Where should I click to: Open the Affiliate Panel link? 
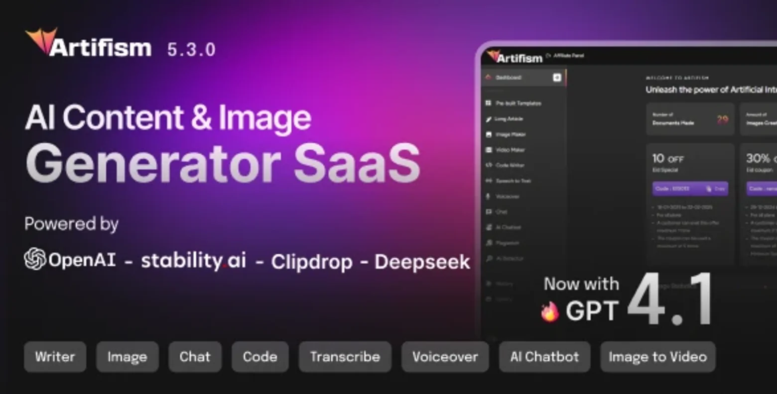(x=565, y=56)
